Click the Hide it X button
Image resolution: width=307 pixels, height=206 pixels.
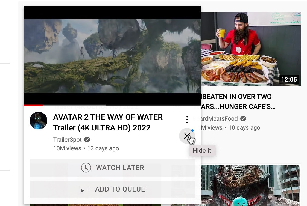[187, 136]
